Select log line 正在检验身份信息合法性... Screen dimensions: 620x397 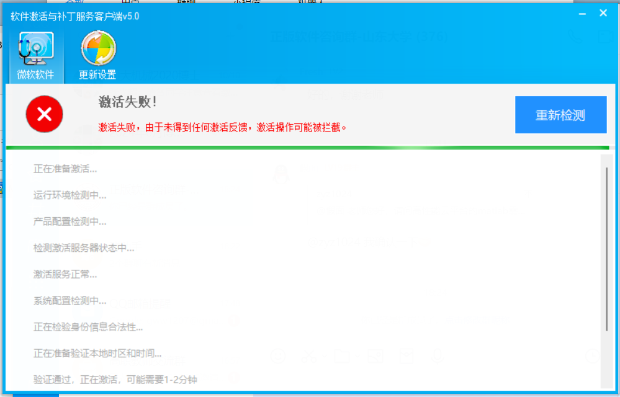(x=88, y=327)
